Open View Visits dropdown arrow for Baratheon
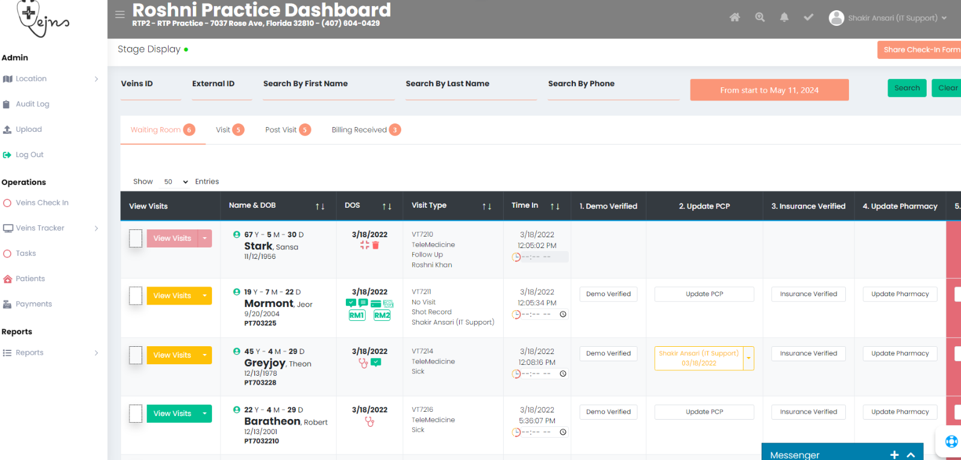Image resolution: width=961 pixels, height=460 pixels. point(205,414)
